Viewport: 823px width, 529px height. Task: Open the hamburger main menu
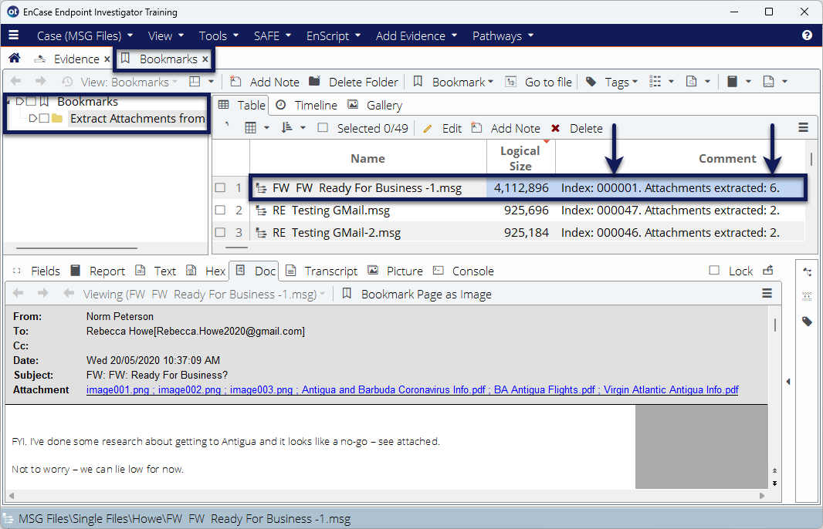point(14,35)
